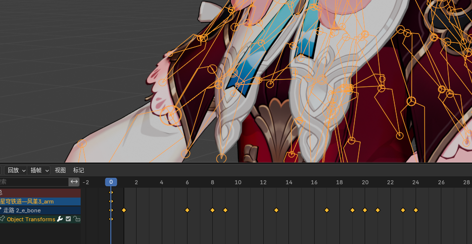Open the 视图 menu
472x244 pixels.
point(60,170)
